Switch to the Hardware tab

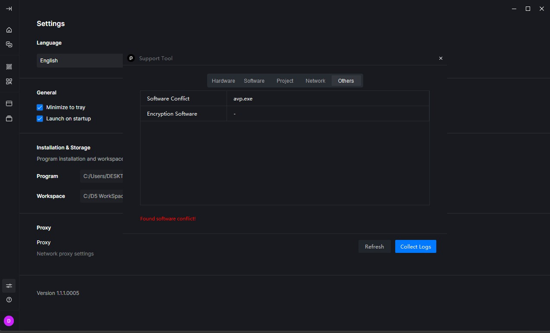click(x=223, y=81)
